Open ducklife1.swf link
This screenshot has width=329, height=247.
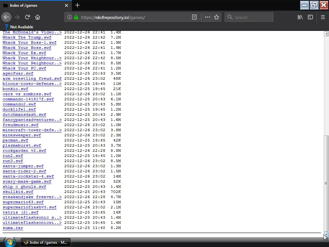[x=19, y=109]
